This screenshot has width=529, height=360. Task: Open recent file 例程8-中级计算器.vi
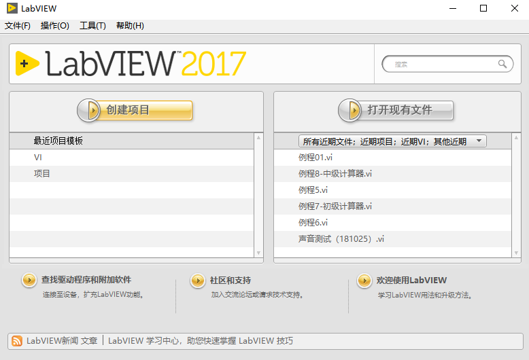(392, 174)
